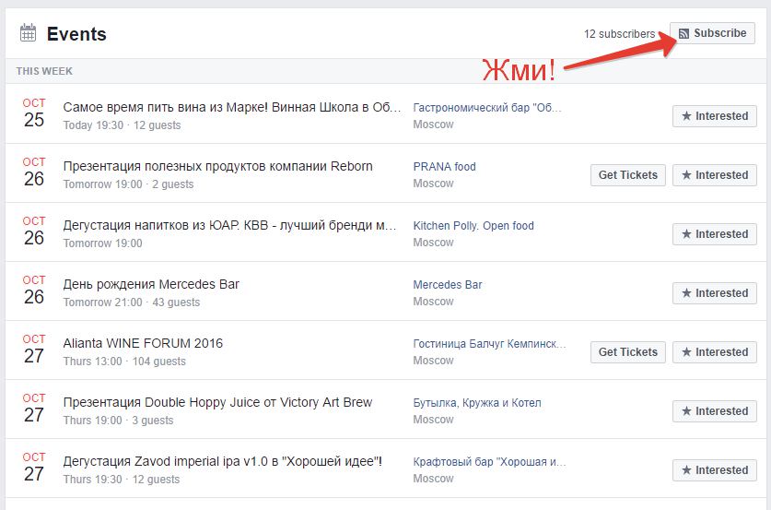
Task: Mark Interested for ЮАР drinks tasting event
Action: pyautogui.click(x=715, y=234)
